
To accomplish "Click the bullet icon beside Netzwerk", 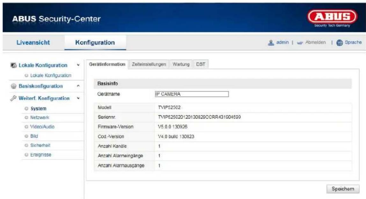I will (x=26, y=118).
